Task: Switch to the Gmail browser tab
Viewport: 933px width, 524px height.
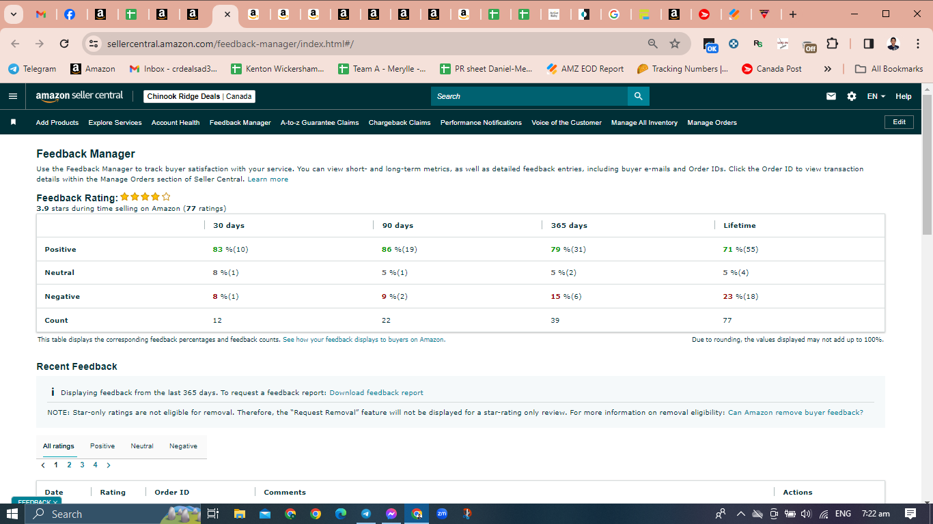Action: tap(40, 14)
